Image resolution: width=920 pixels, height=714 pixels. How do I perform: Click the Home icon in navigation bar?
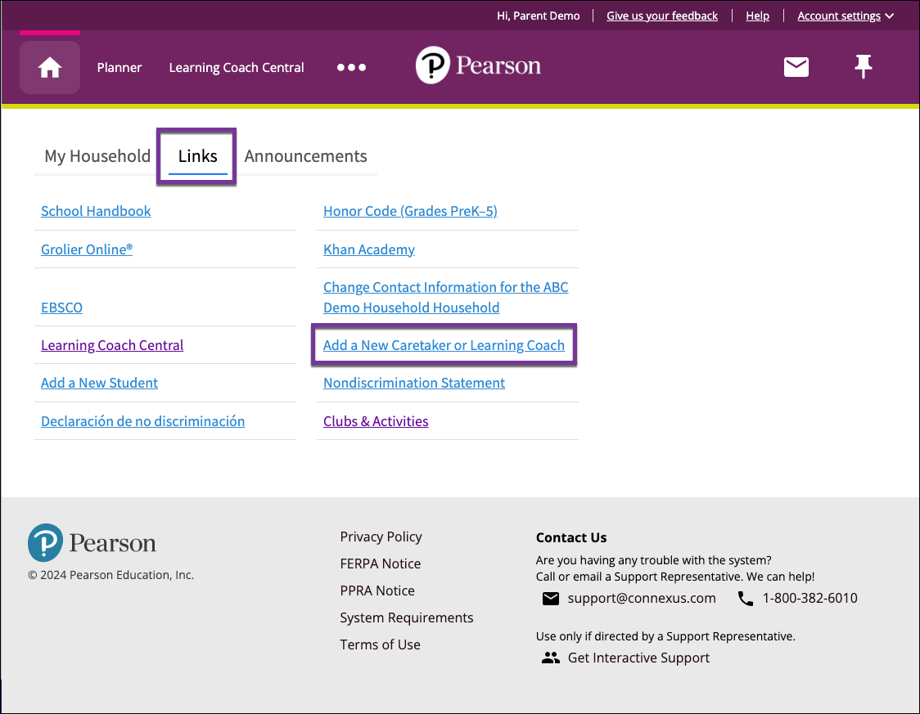[49, 67]
